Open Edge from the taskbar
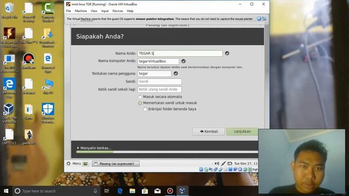This screenshot has width=349, height=196. coord(120,191)
